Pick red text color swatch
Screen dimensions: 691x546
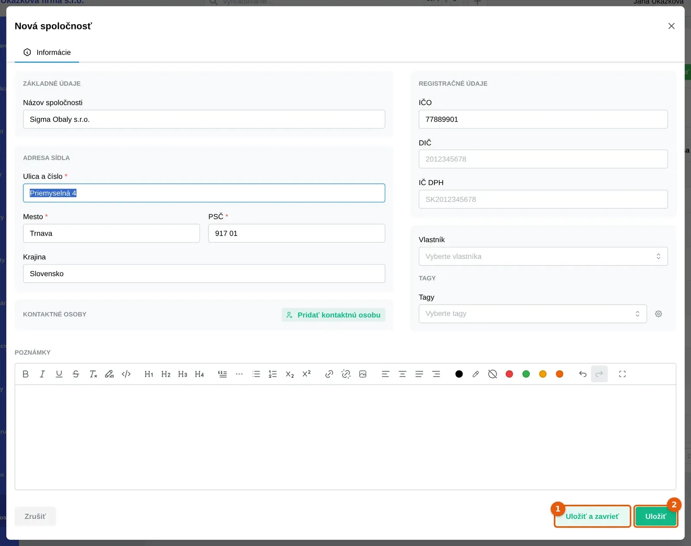click(x=510, y=374)
